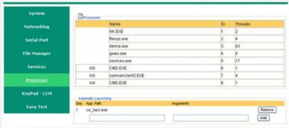Select the filesys.exe process name
This screenshot has width=289, height=128.
click(118, 39)
